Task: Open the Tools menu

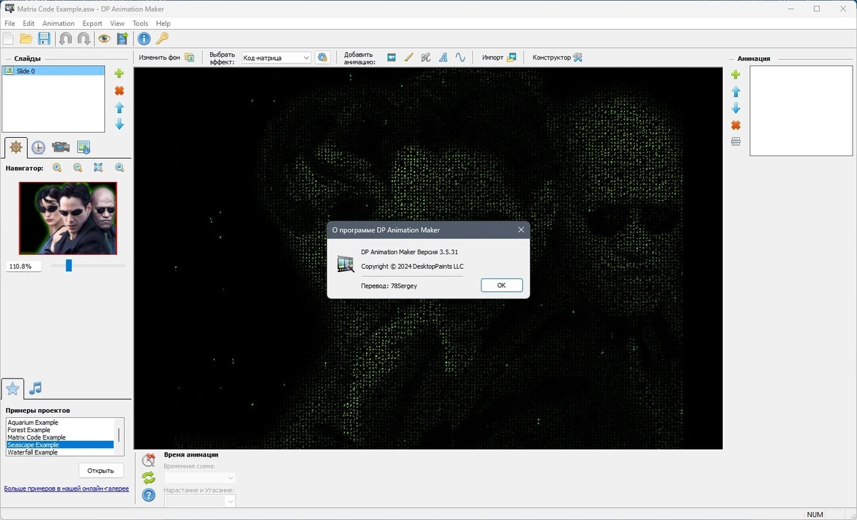Action: [x=140, y=24]
